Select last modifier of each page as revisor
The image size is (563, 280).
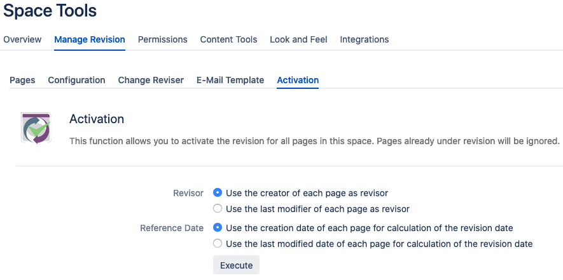pyautogui.click(x=217, y=209)
